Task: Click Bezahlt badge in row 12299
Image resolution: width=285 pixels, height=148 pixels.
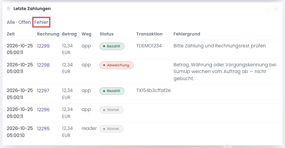Action: [112, 46]
